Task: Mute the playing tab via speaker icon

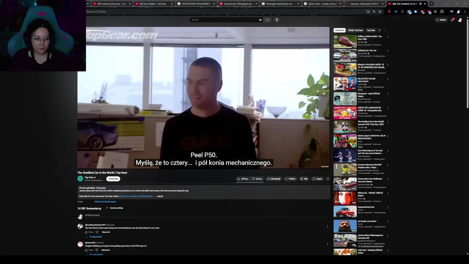Action: [x=420, y=4]
